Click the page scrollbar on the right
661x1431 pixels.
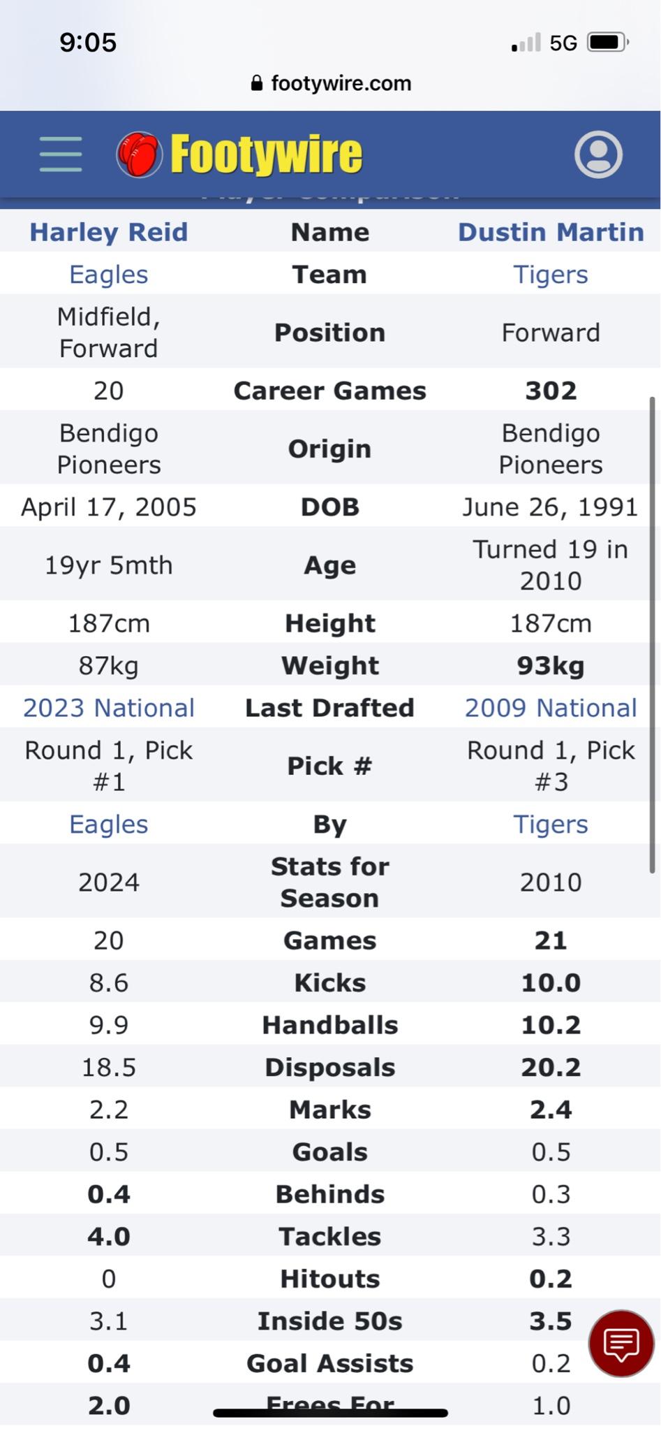[x=653, y=634]
